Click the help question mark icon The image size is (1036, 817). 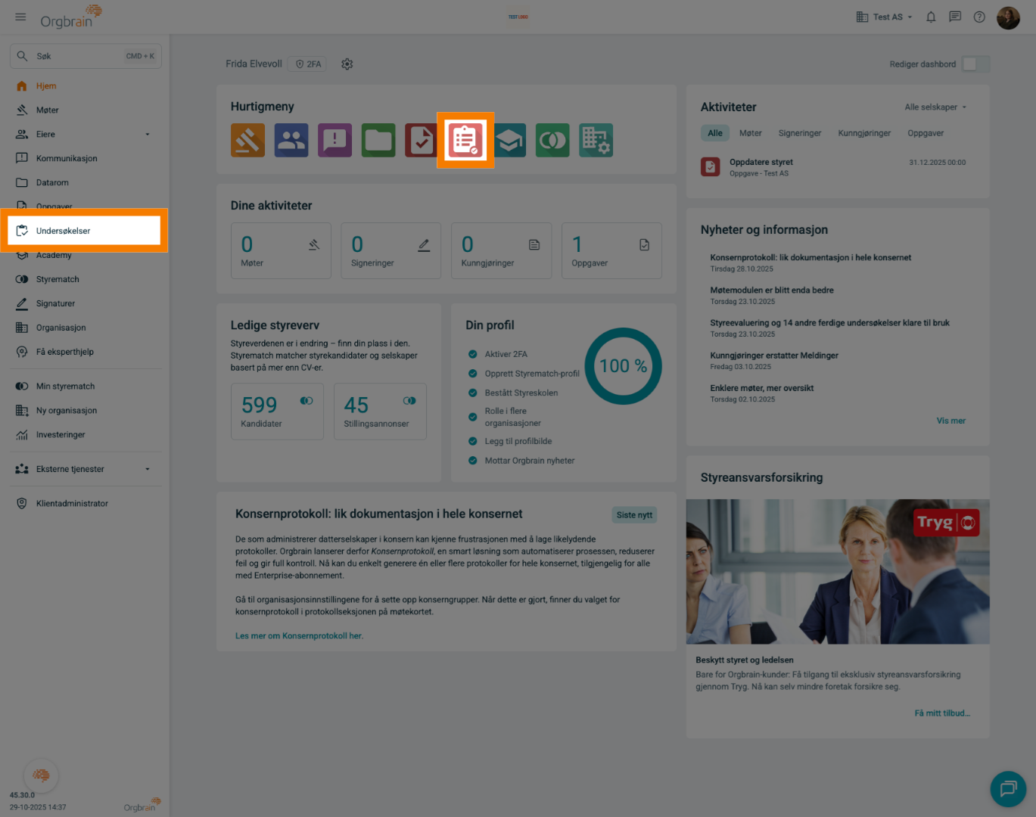(x=979, y=17)
